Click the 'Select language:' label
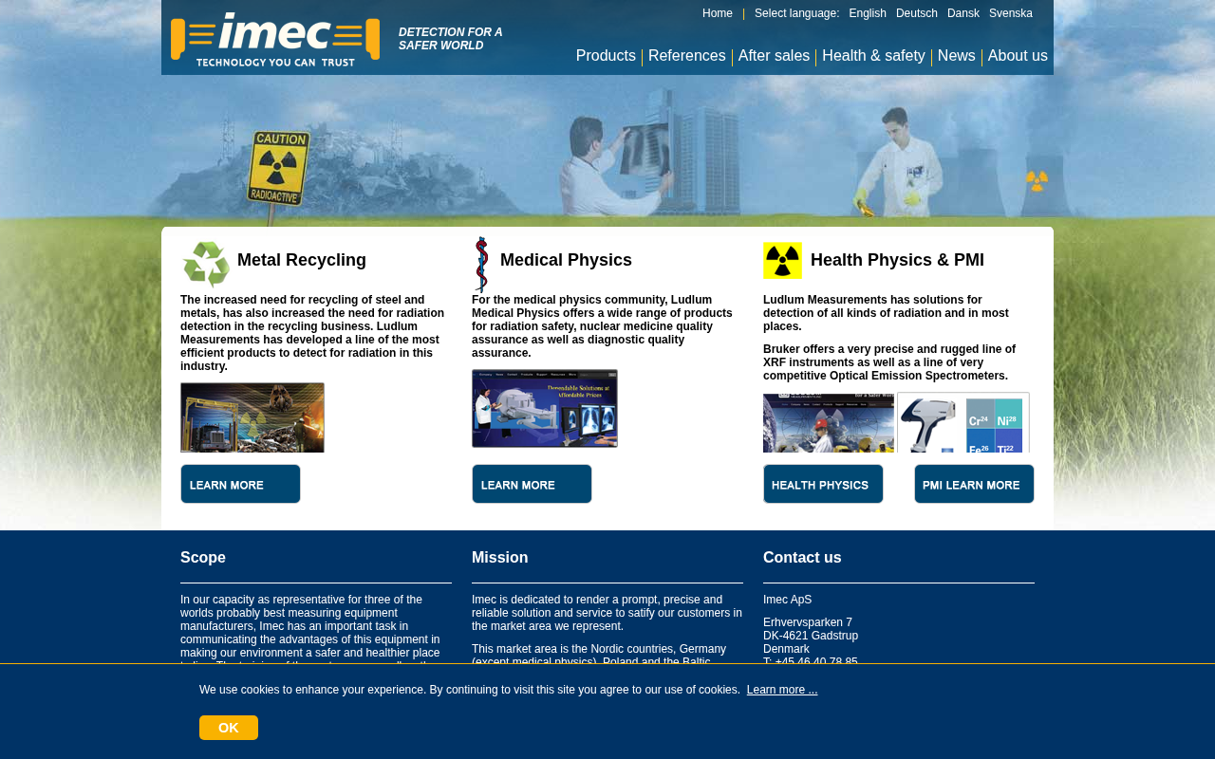The width and height of the screenshot is (1215, 759). pos(797,13)
